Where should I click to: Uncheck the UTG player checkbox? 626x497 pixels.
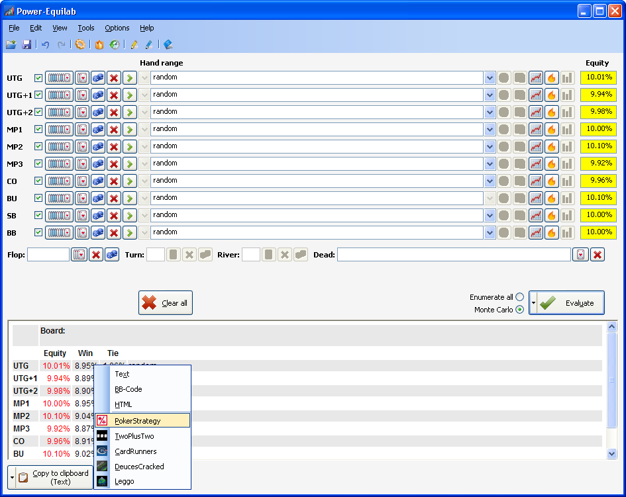(x=38, y=78)
